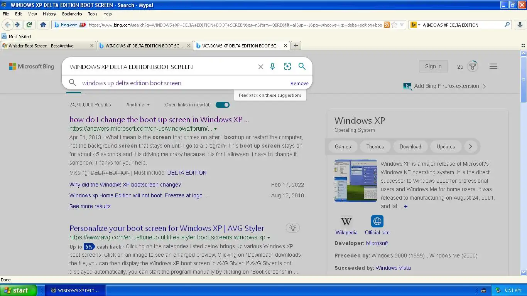The width and height of the screenshot is (527, 296).
Task: Go to the Home page icon
Action: [43, 25]
